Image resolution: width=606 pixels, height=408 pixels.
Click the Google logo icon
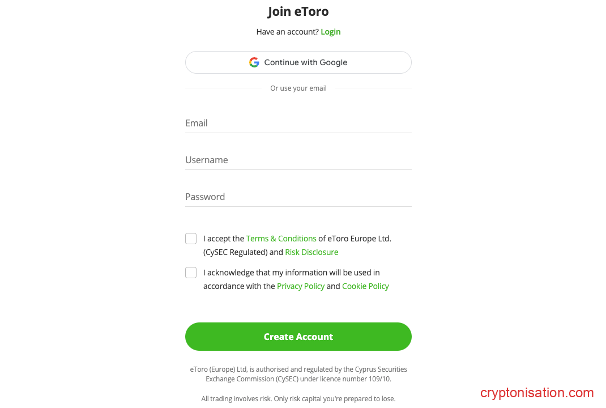pos(254,62)
